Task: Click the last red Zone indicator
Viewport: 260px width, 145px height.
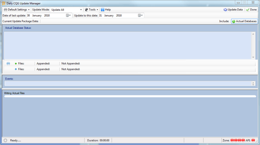Action: 243,140
